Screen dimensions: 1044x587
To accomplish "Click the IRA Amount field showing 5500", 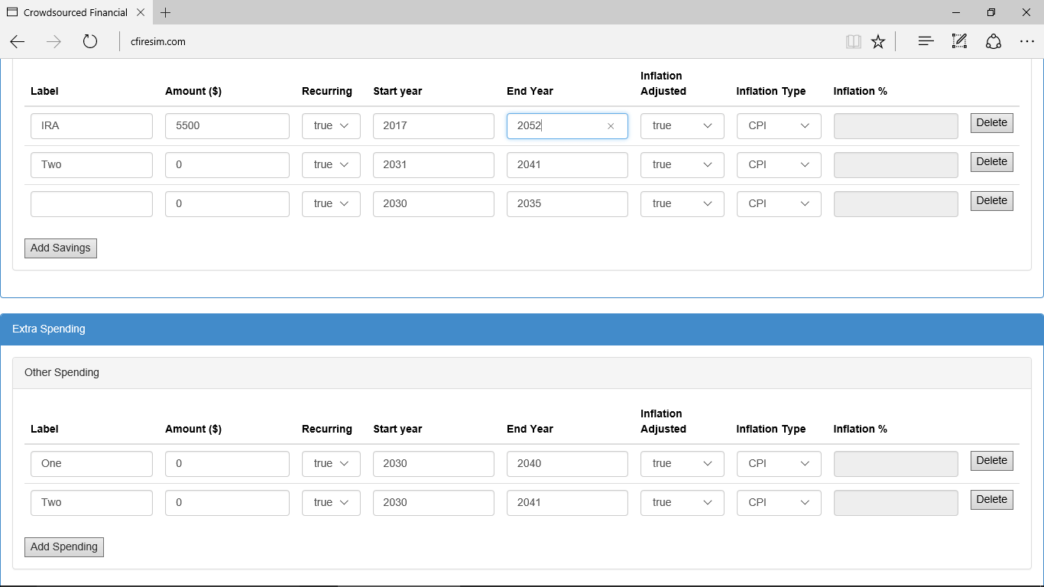I will (x=227, y=126).
